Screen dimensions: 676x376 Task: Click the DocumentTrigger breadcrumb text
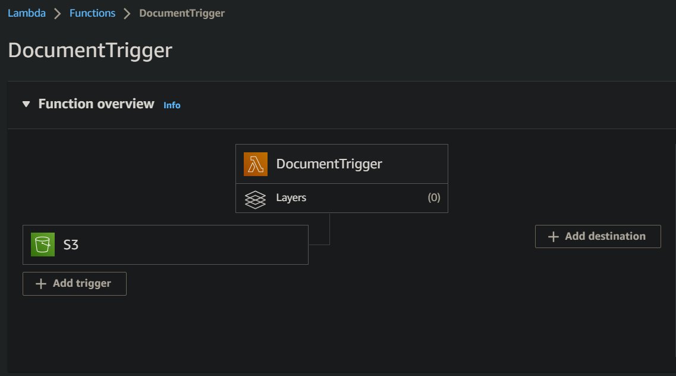tap(181, 13)
